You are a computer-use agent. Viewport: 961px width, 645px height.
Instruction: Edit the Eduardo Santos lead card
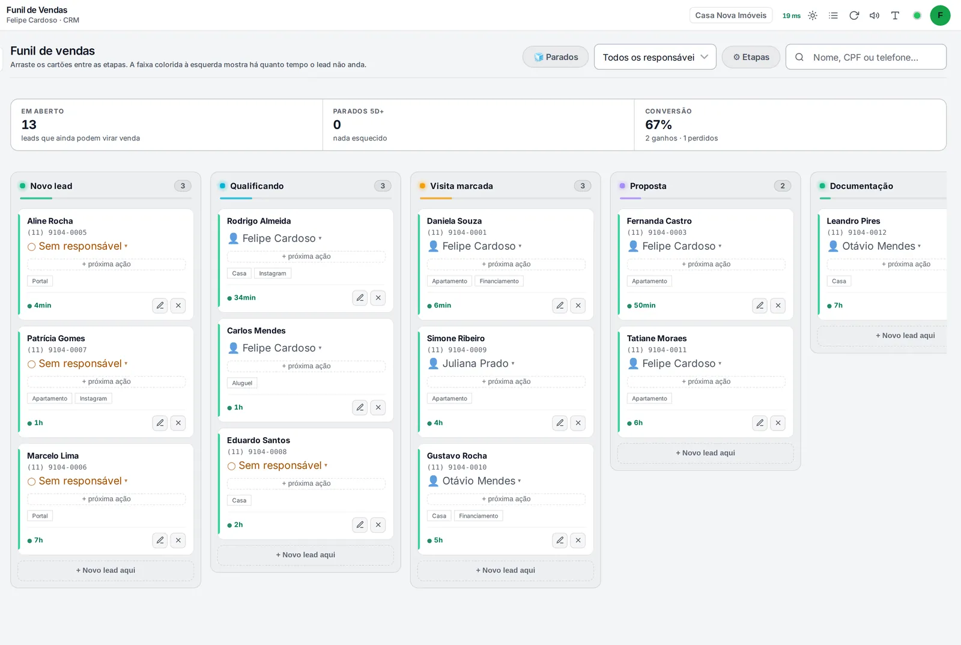(x=360, y=525)
